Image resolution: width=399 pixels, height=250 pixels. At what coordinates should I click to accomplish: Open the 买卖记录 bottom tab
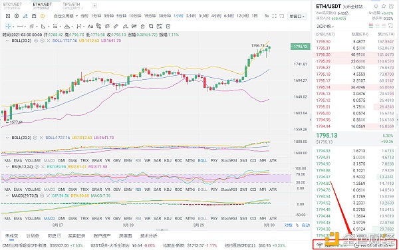[76, 236]
